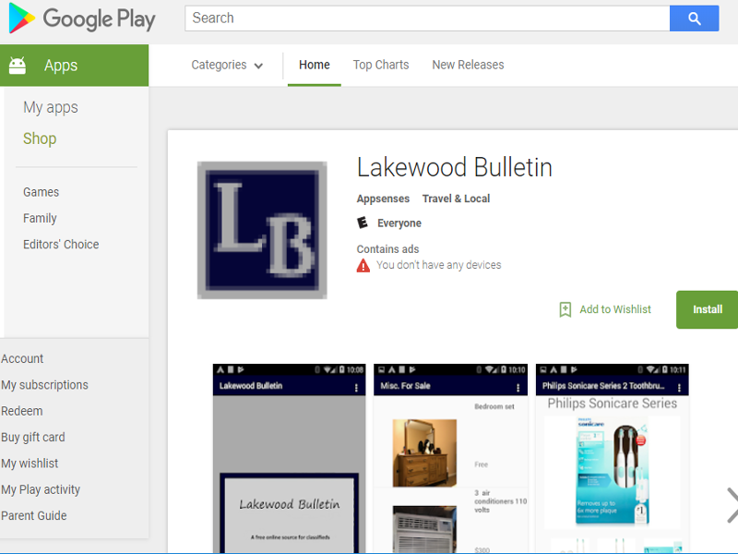Open Editors' Choice link
738x554 pixels.
pos(61,245)
